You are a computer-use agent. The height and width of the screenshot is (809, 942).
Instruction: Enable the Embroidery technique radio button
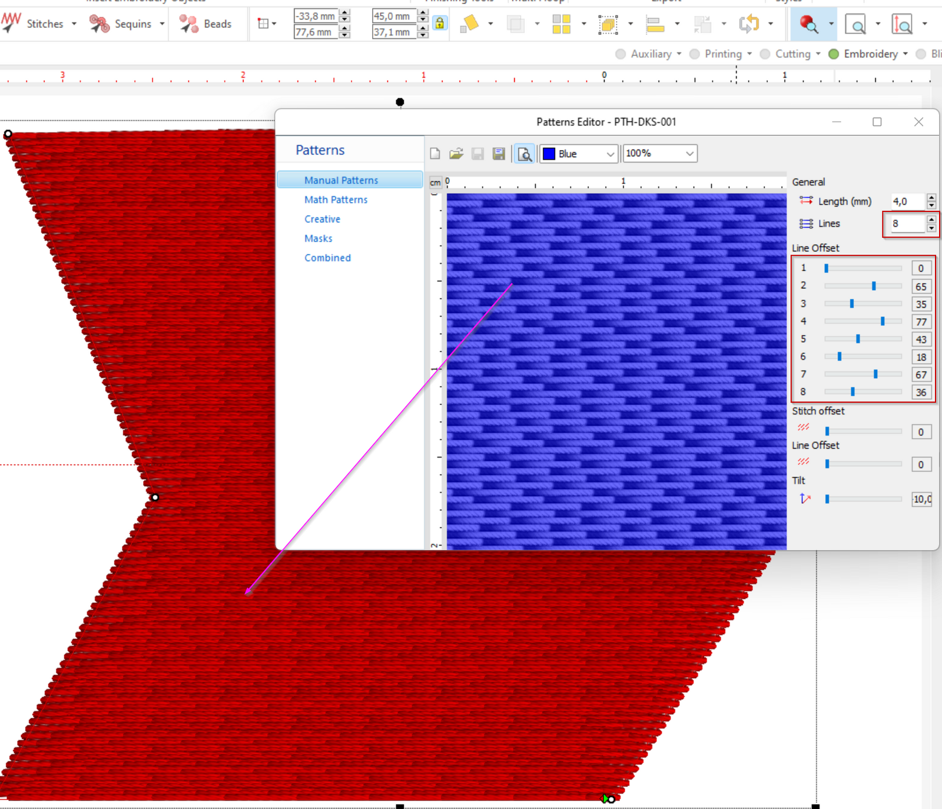834,54
